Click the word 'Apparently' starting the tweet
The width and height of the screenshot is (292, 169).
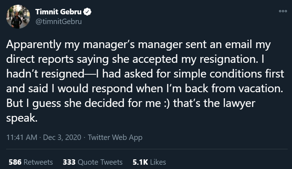coord(33,45)
